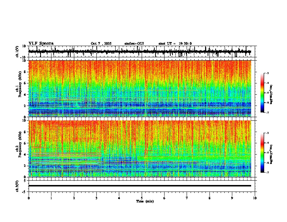Click the green emission band in ch.2 spectrogram
Screen dimensions: 287x222
(194, 159)
